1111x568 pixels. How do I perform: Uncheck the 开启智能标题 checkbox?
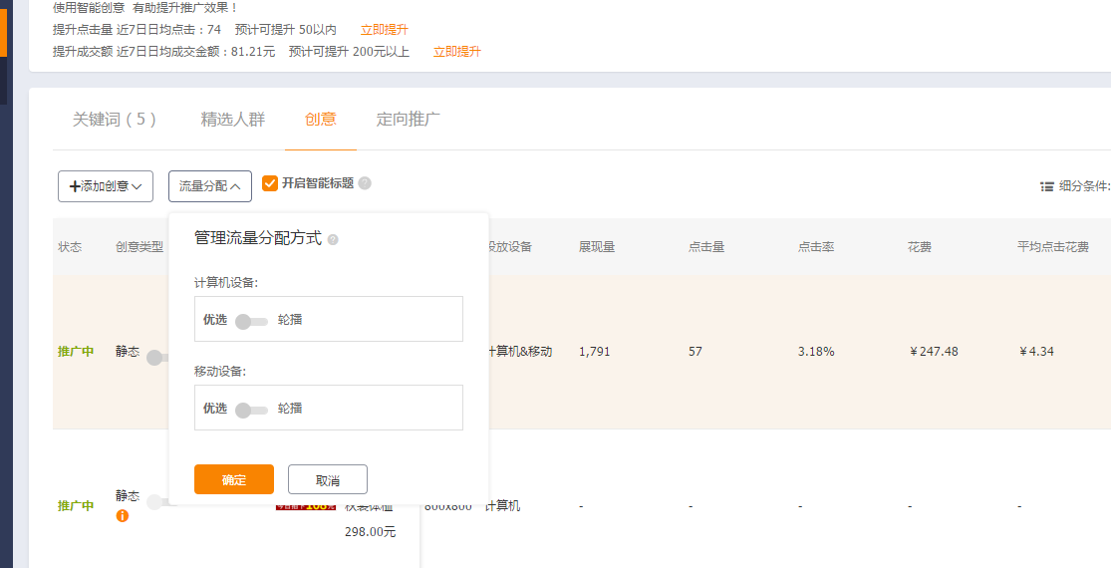coord(270,183)
